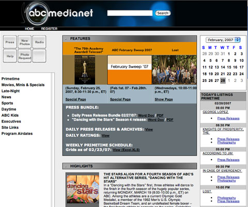The width and height of the screenshot is (248, 207).
Task: Select News in the left menu
Action: point(6,97)
